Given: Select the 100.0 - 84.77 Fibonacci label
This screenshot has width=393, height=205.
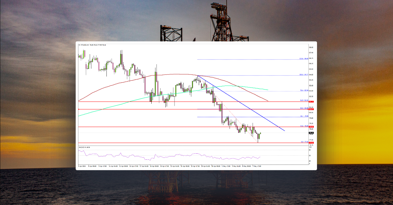Looking at the screenshot, I should point(304,74).
